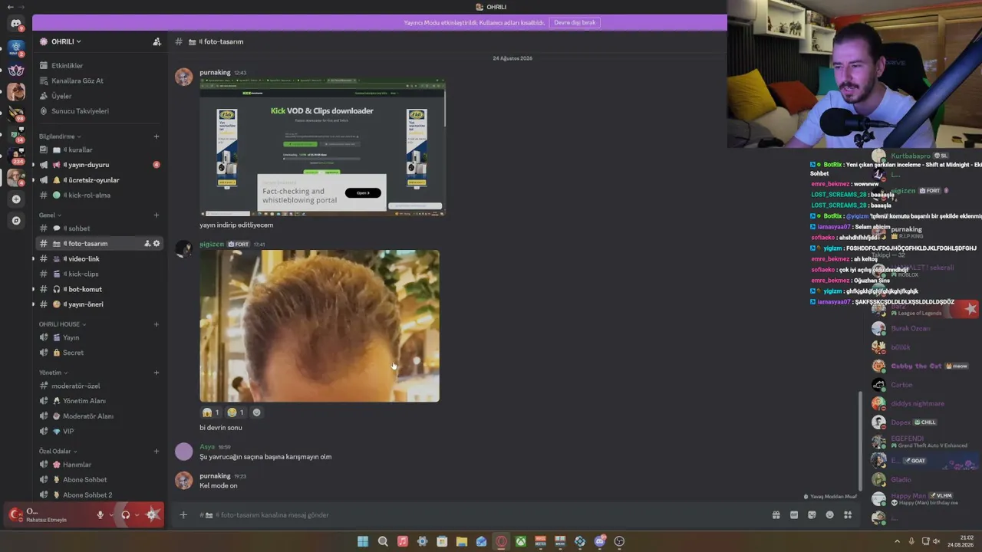982x552 pixels.
Task: Switch to kurallar channel
Action: [x=99, y=149]
